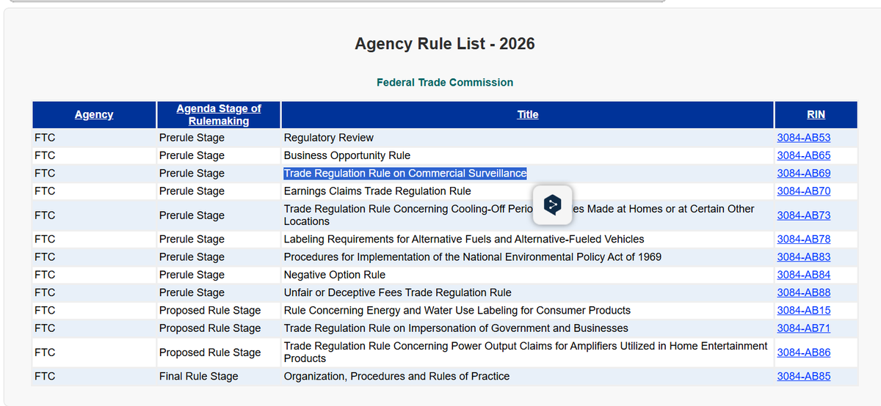Click 'Earnings Claims Trade Regulation Rule' text
The width and height of the screenshot is (881, 406).
(x=377, y=191)
